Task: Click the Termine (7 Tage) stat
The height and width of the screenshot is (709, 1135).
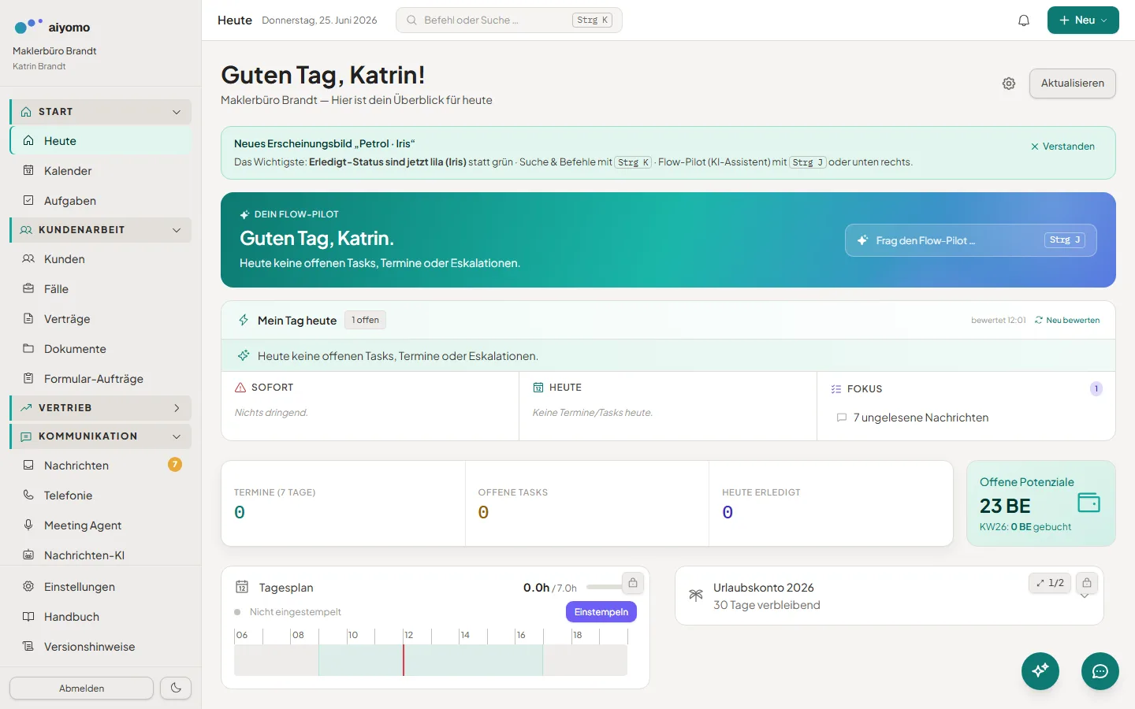Action: coord(343,503)
